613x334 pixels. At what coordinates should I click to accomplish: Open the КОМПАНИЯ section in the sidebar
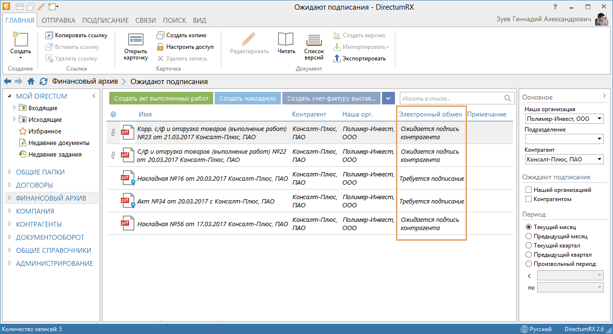pyautogui.click(x=35, y=211)
